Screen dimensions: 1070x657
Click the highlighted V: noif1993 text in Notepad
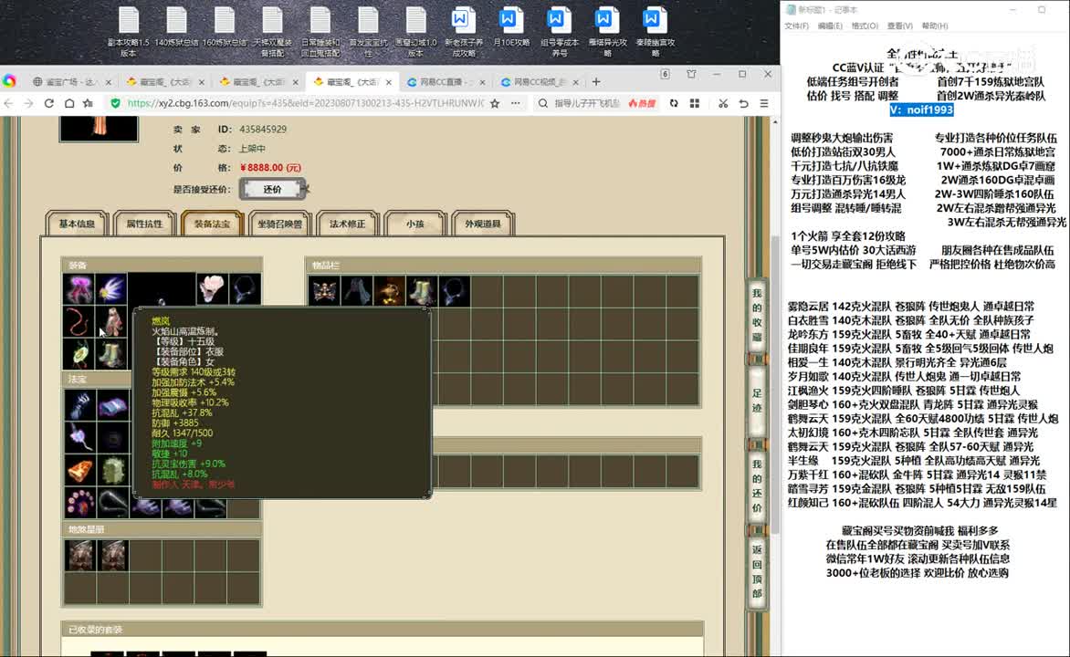(x=921, y=109)
